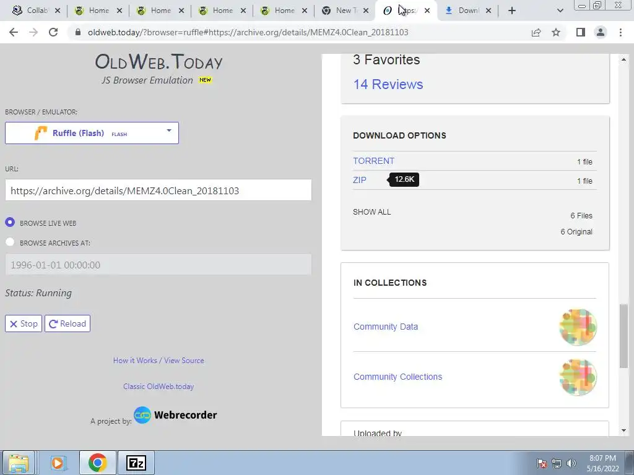The image size is (634, 475).
Task: Open a new tab with plus button
Action: click(x=512, y=11)
